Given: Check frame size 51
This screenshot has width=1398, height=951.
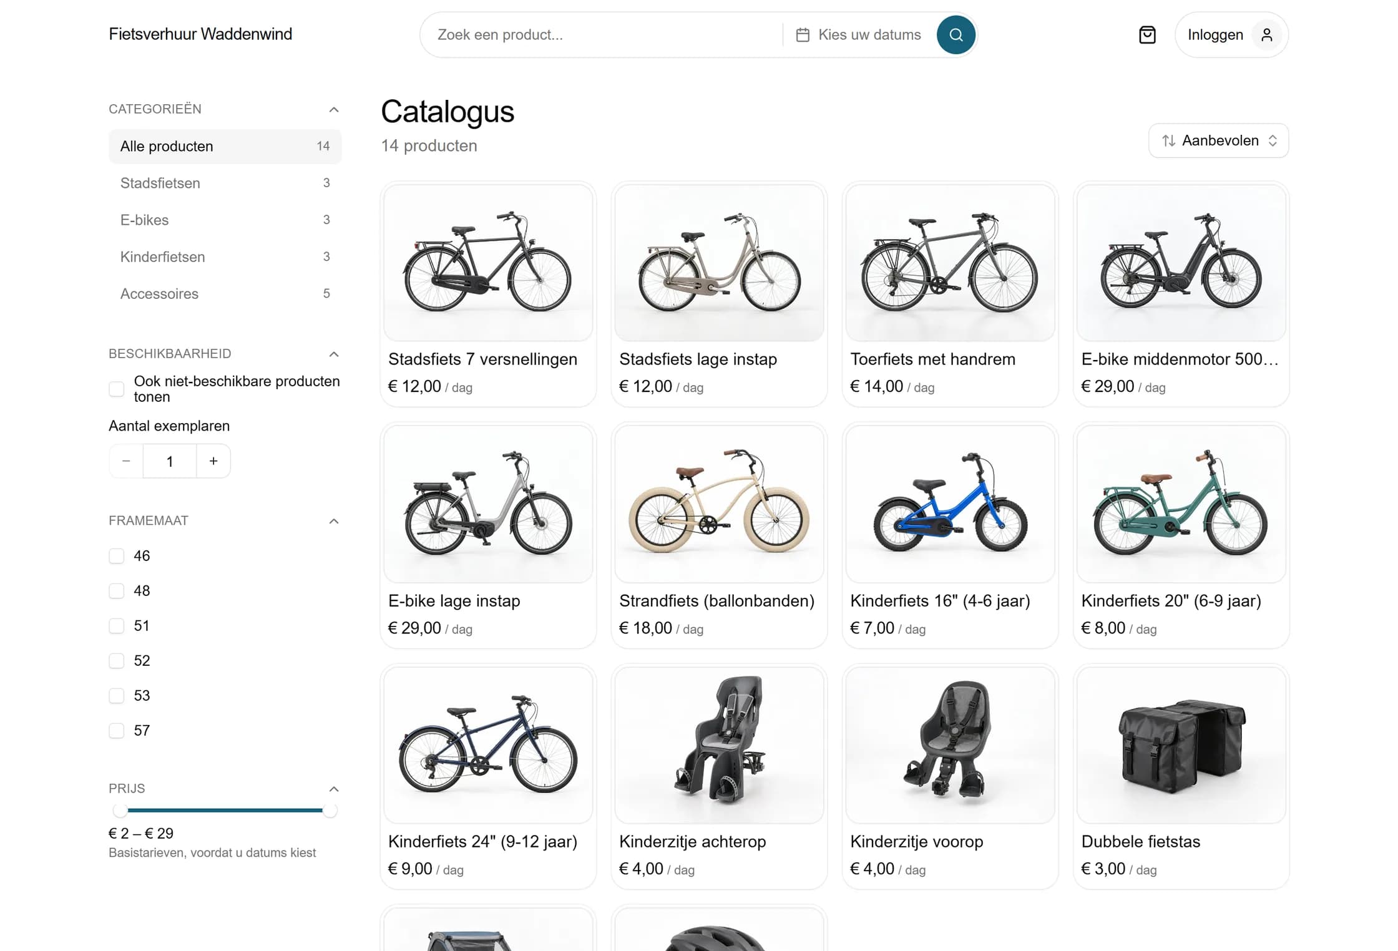Looking at the screenshot, I should 117,626.
